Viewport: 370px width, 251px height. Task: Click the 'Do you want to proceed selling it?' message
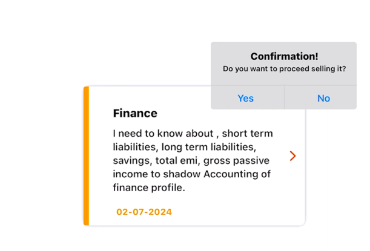pos(285,68)
